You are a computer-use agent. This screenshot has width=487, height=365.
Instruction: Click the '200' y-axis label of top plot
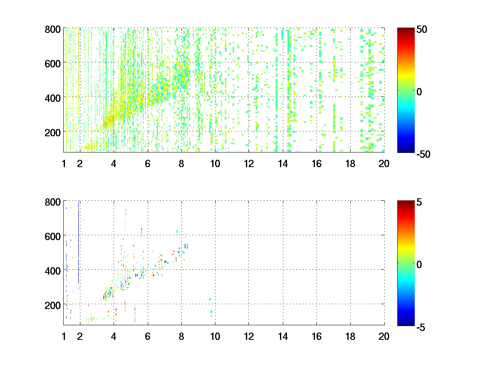coord(53,132)
